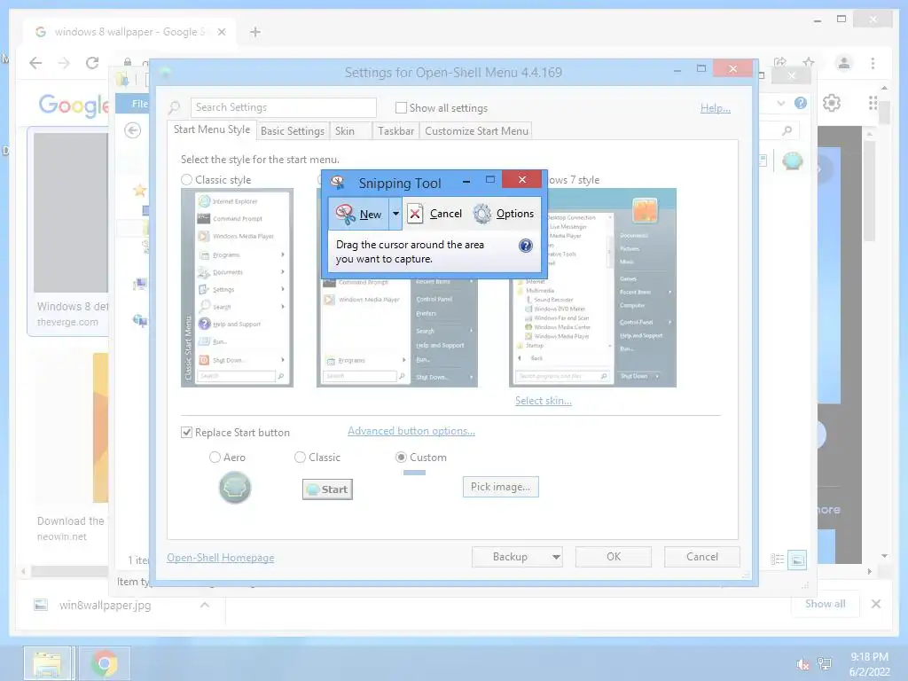
Task: Open Advanced button options link
Action: (411, 431)
